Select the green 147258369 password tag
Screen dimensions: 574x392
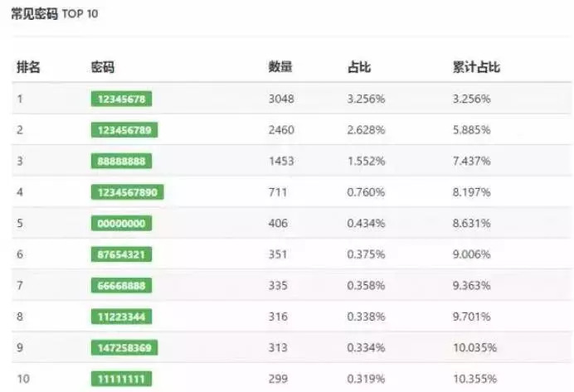[124, 348]
